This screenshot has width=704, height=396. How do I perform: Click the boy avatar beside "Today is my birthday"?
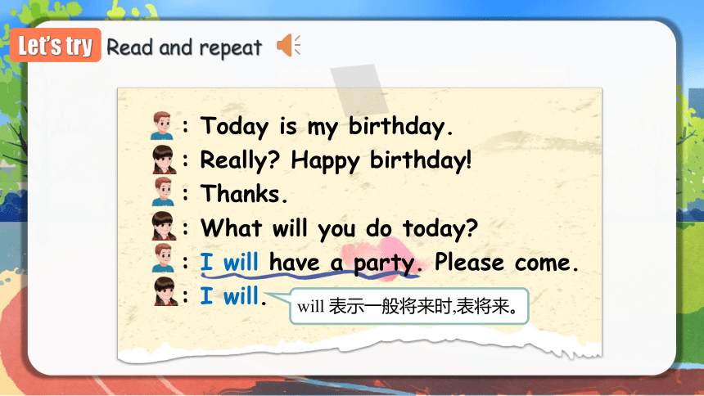click(162, 126)
